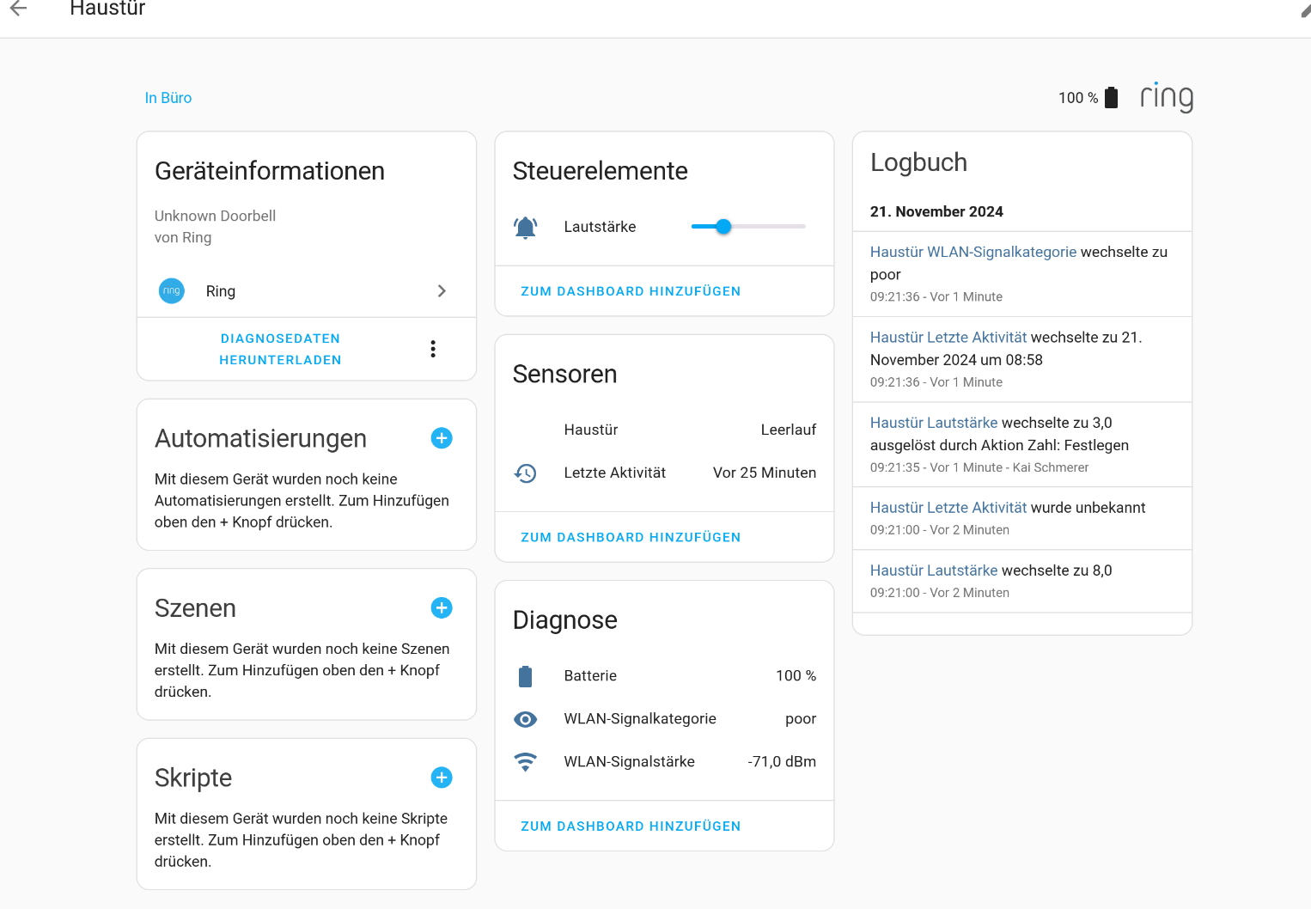
Task: Click the WLAN-Signalkategorie eye icon
Action: pyautogui.click(x=526, y=719)
